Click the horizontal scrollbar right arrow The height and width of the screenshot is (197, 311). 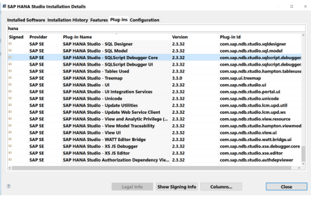tap(299, 168)
